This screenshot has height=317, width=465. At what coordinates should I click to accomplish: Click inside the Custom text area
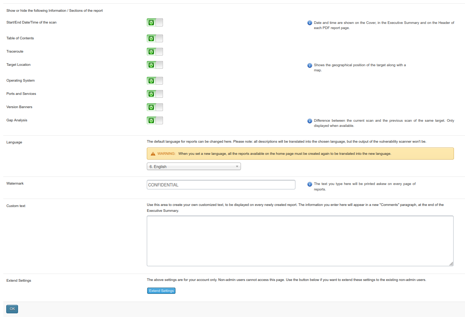coord(300,241)
